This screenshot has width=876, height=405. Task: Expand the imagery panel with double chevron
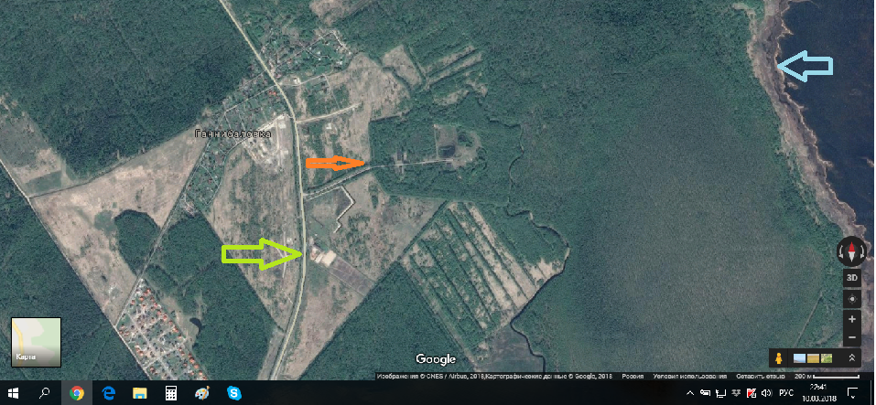pyautogui.click(x=852, y=358)
